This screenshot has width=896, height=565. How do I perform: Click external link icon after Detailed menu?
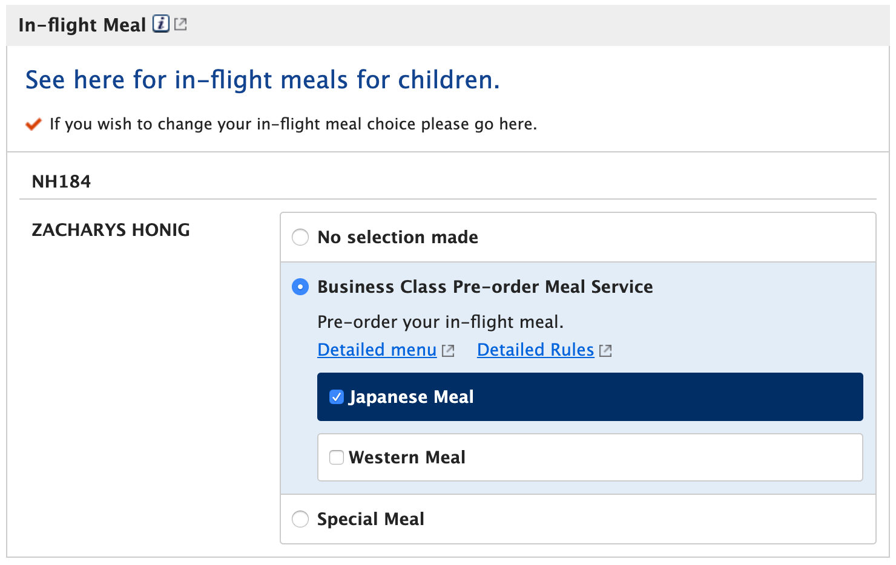click(x=448, y=351)
